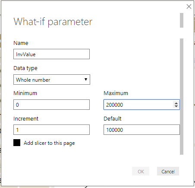This screenshot has width=195, height=188.
Task: Click the What-if parameter title text
Action: point(53,22)
